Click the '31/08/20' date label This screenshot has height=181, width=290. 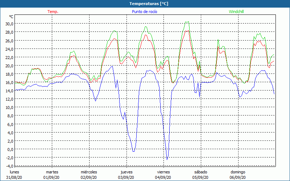(x=14, y=177)
